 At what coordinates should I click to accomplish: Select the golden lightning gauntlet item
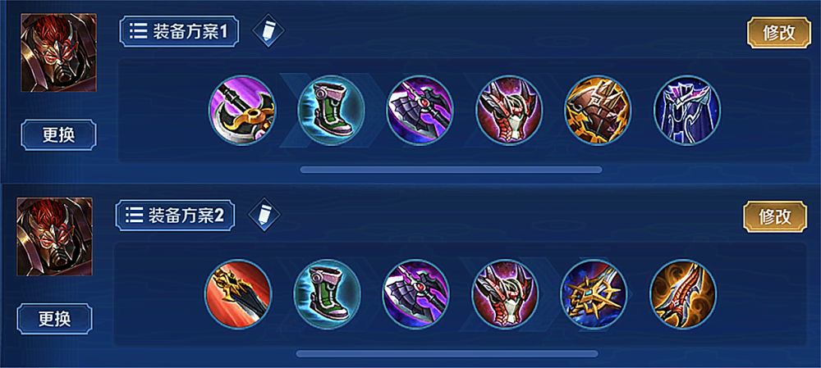click(598, 111)
